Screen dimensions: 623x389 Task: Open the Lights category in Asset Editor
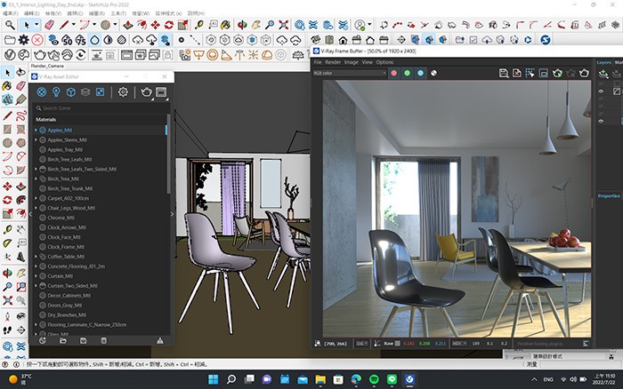tap(56, 91)
